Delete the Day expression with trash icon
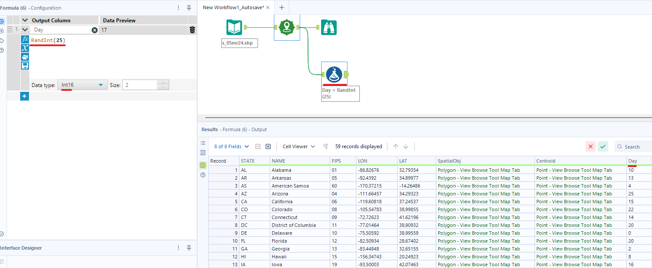This screenshot has width=652, height=268. [192, 30]
